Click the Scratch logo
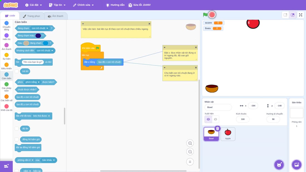Screen dimensions: 306x172 coord(11,5)
